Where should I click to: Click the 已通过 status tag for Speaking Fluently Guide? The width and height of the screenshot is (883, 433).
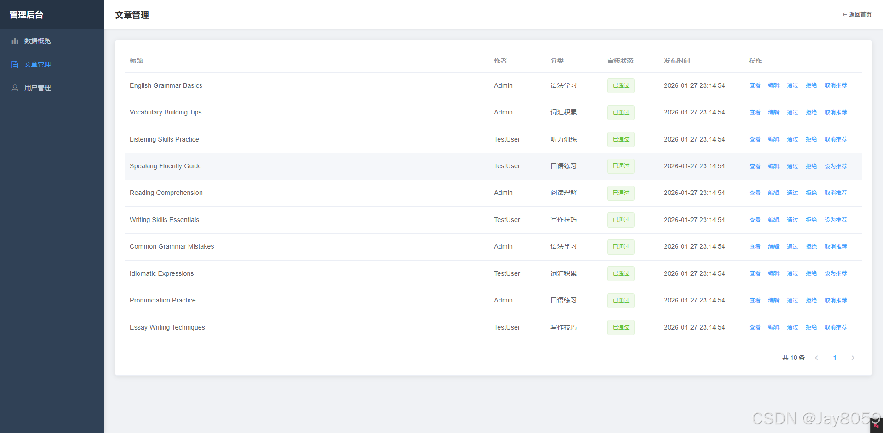coord(621,166)
